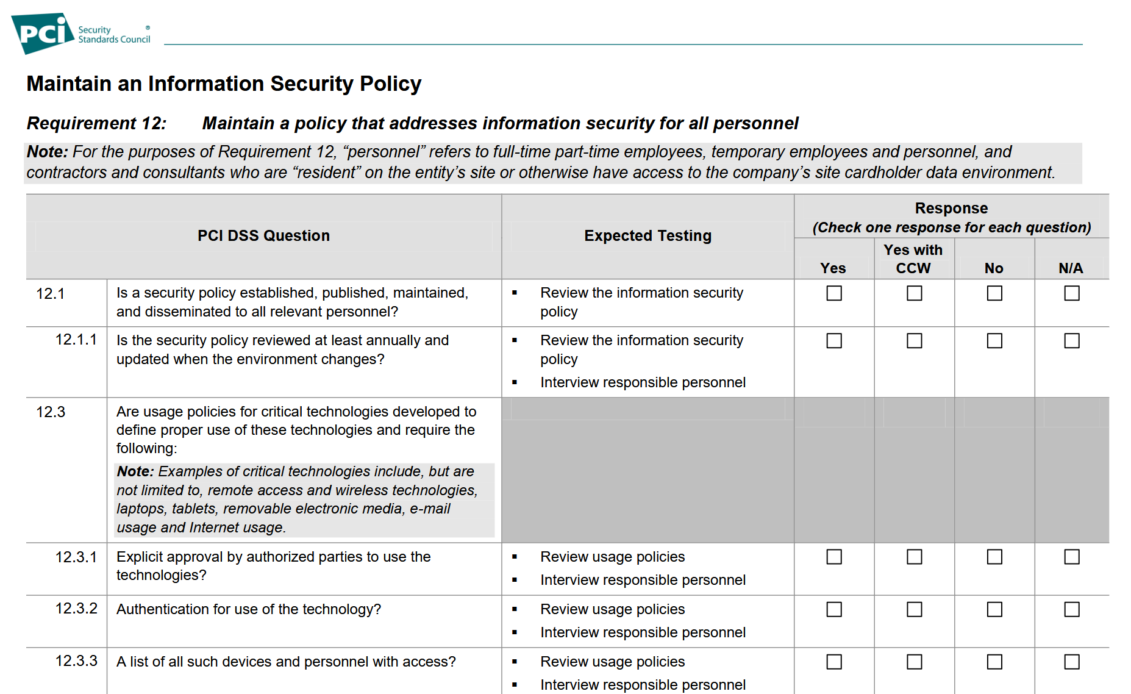
Task: Check Yes for question 12.1.1
Action: click(x=833, y=341)
